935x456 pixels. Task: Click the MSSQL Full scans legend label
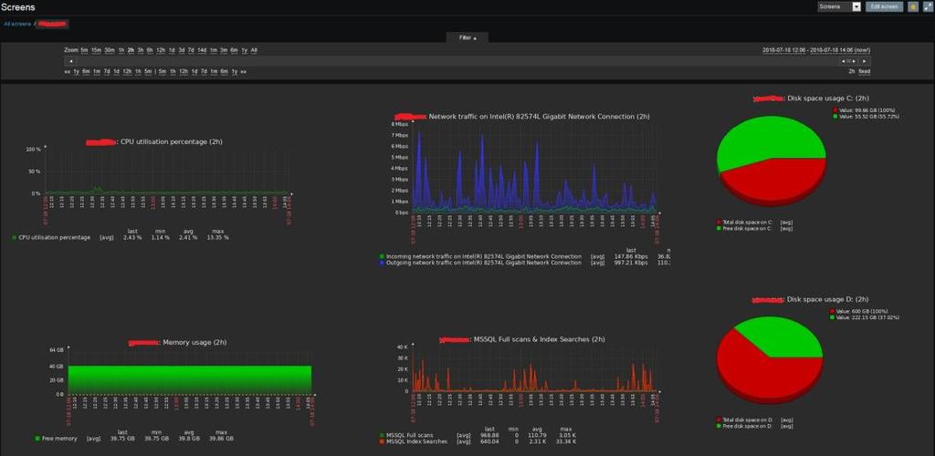(x=410, y=435)
